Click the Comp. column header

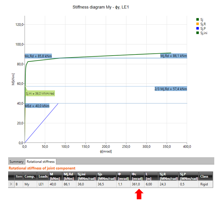click(x=30, y=176)
